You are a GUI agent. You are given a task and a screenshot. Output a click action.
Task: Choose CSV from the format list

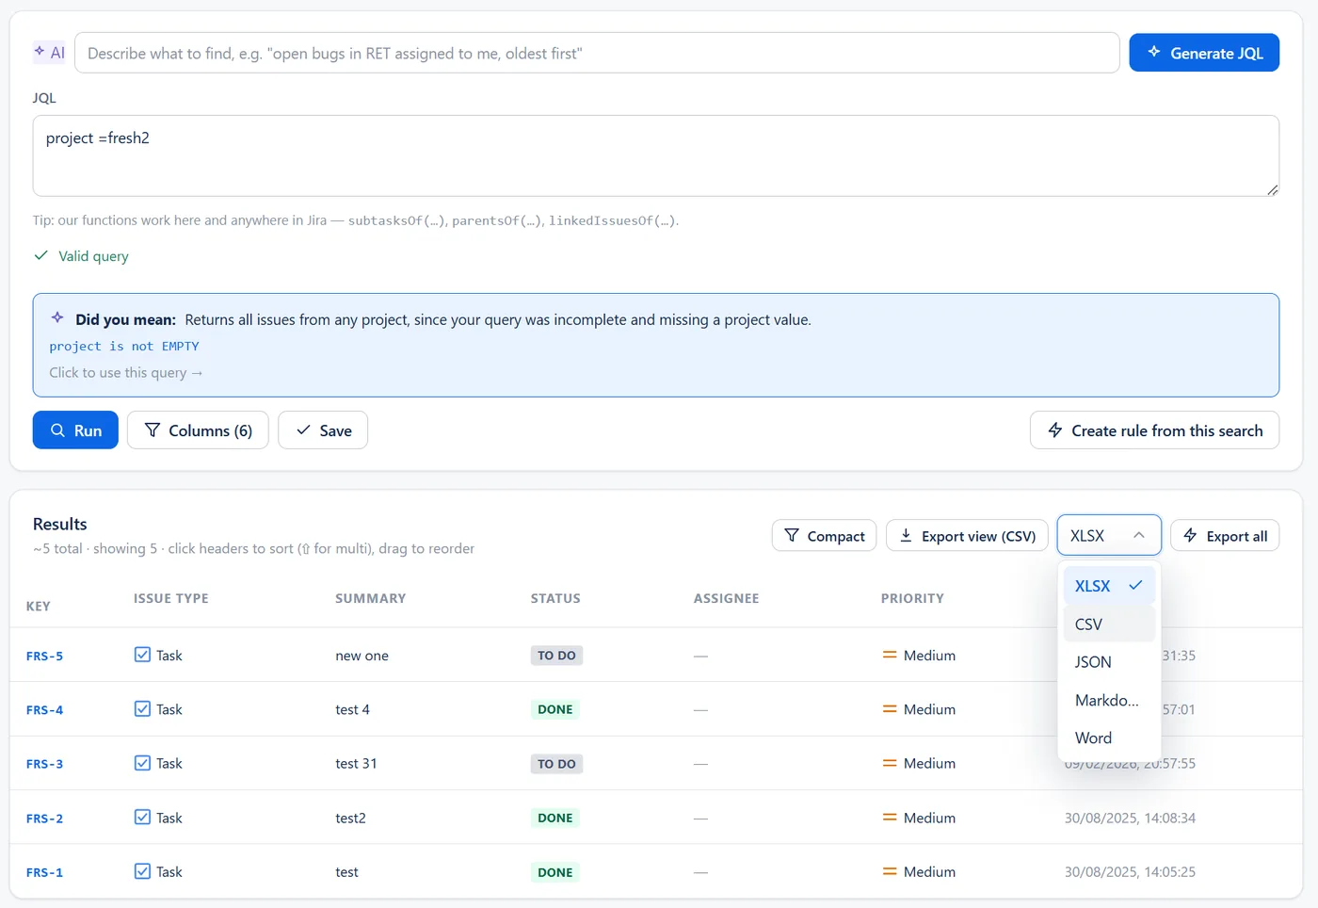tap(1109, 624)
